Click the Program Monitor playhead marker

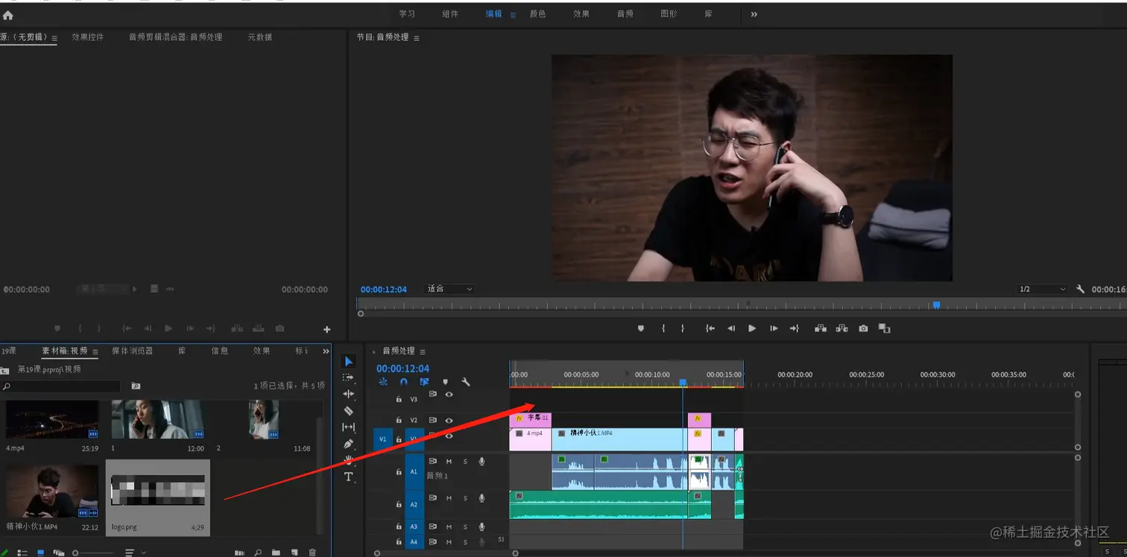(937, 305)
